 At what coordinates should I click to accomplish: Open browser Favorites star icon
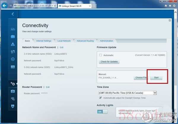(x=170, y=6)
